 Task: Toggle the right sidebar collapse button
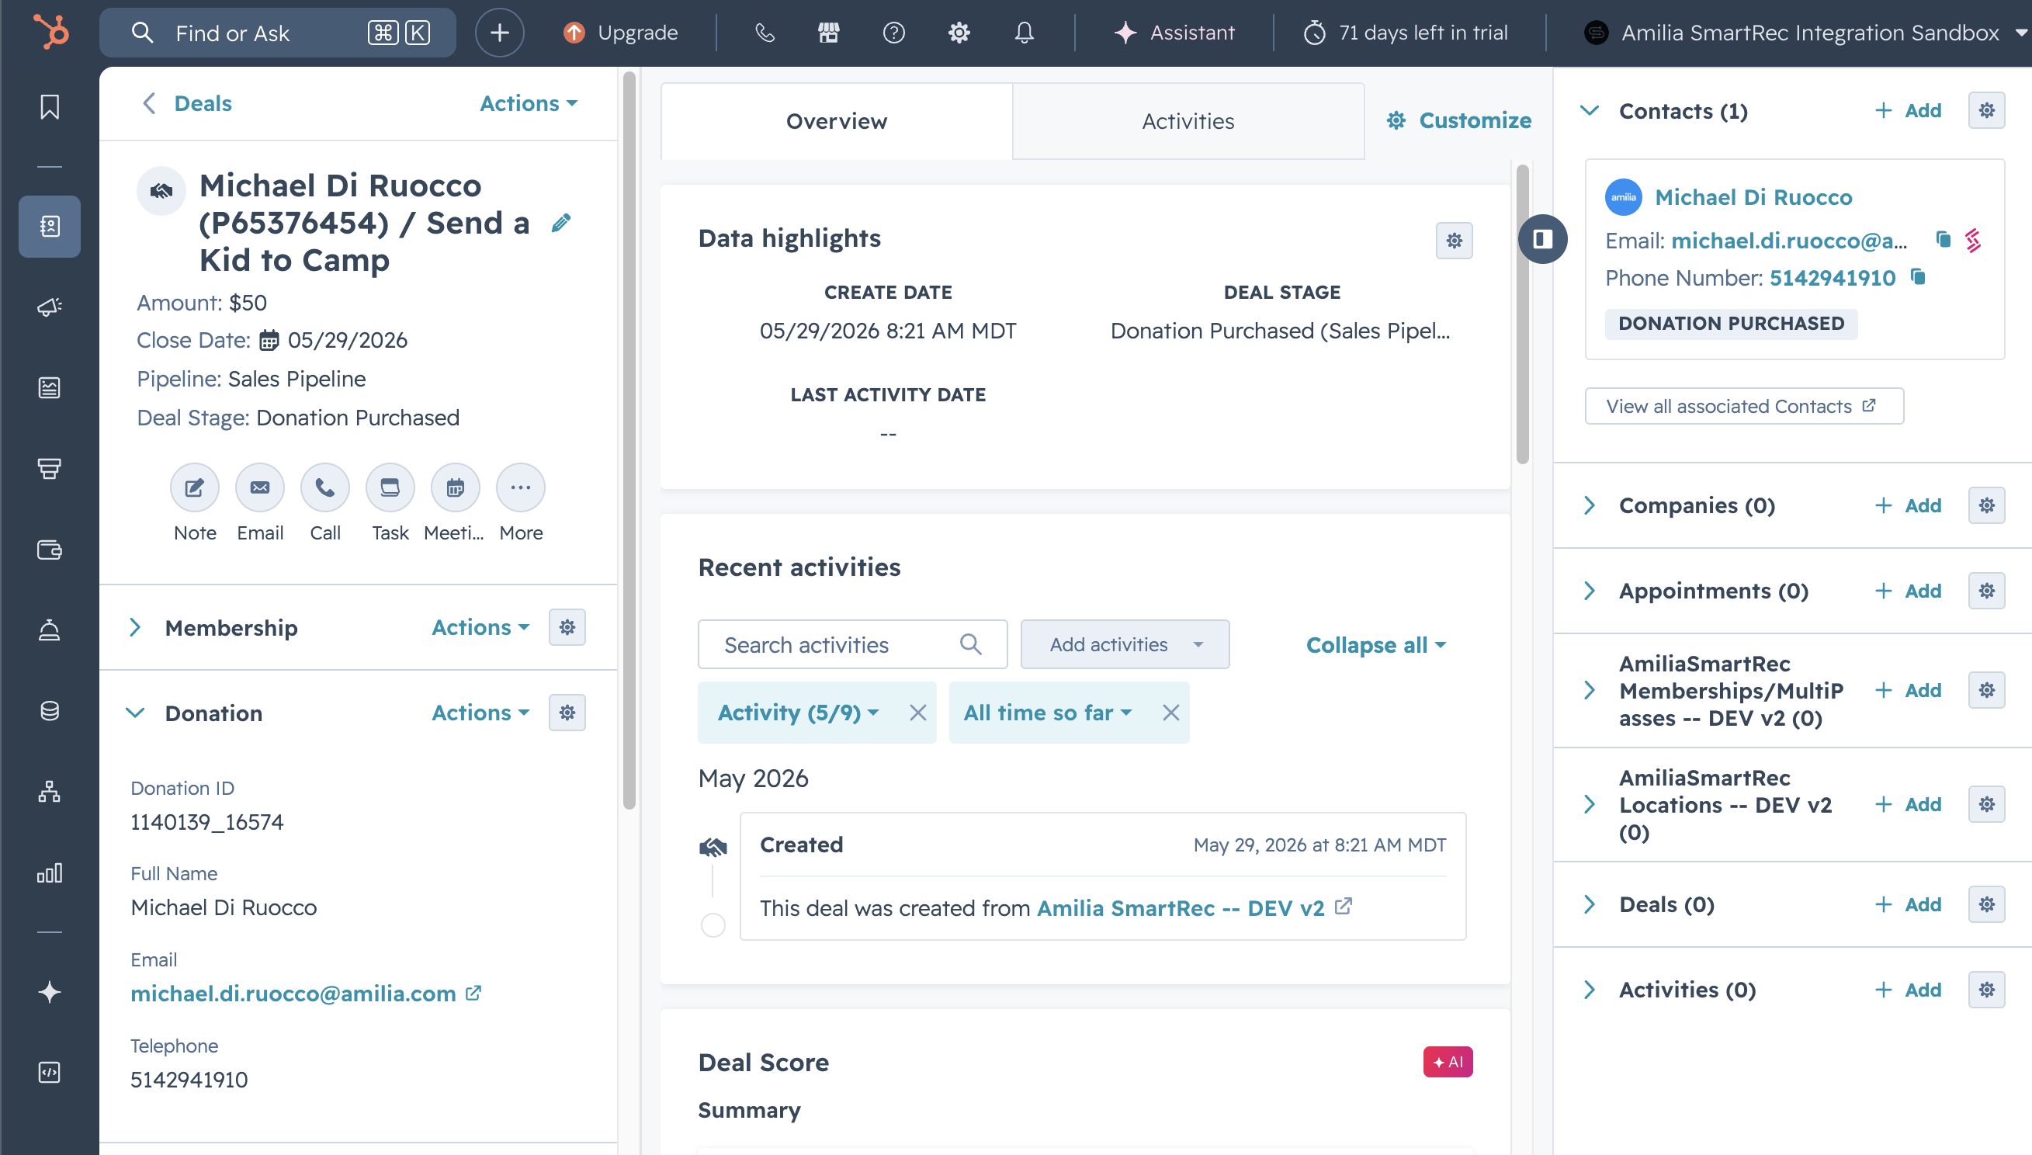1543,239
